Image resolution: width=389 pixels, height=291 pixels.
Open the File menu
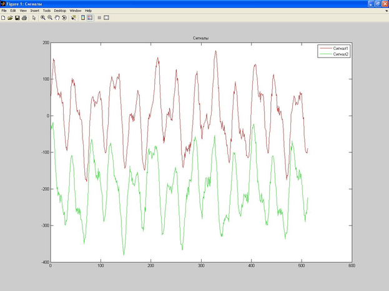4,11
